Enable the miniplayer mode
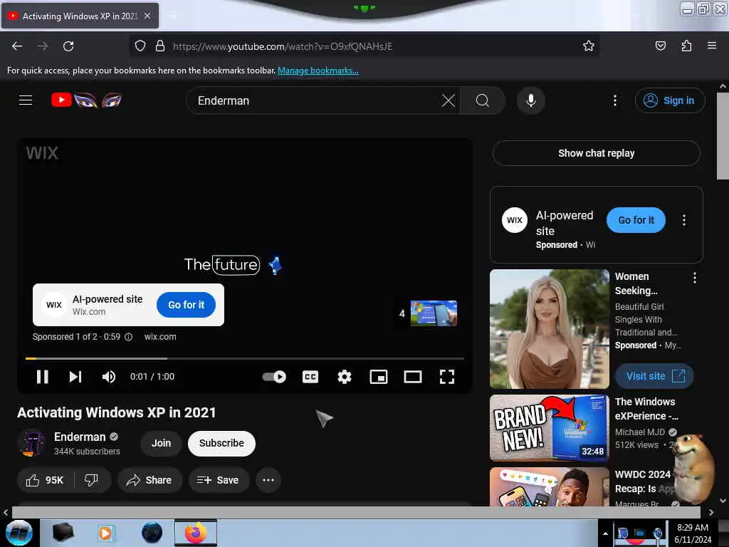This screenshot has width=729, height=547. [379, 377]
